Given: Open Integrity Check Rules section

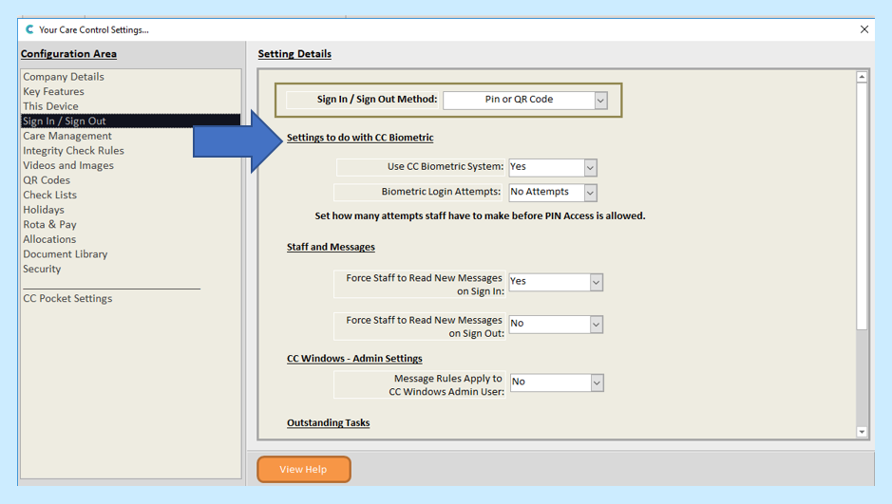Looking at the screenshot, I should tap(73, 151).
